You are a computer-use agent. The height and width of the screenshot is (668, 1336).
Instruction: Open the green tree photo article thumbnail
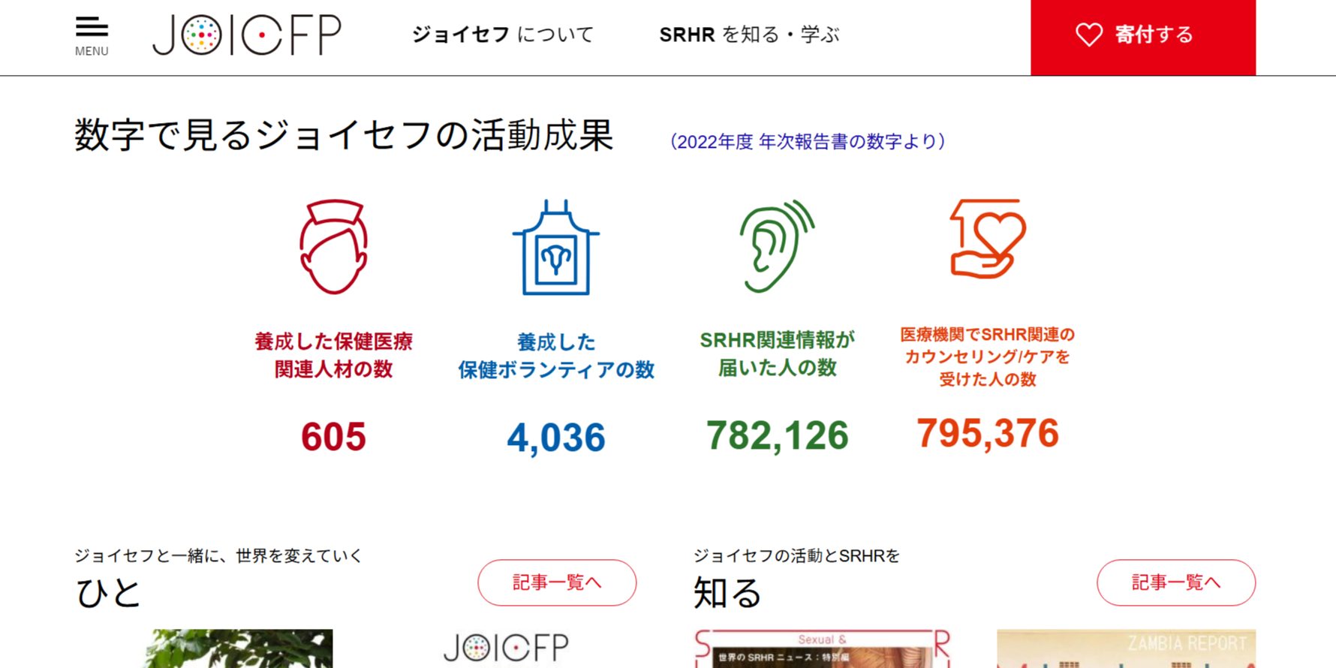tap(239, 648)
